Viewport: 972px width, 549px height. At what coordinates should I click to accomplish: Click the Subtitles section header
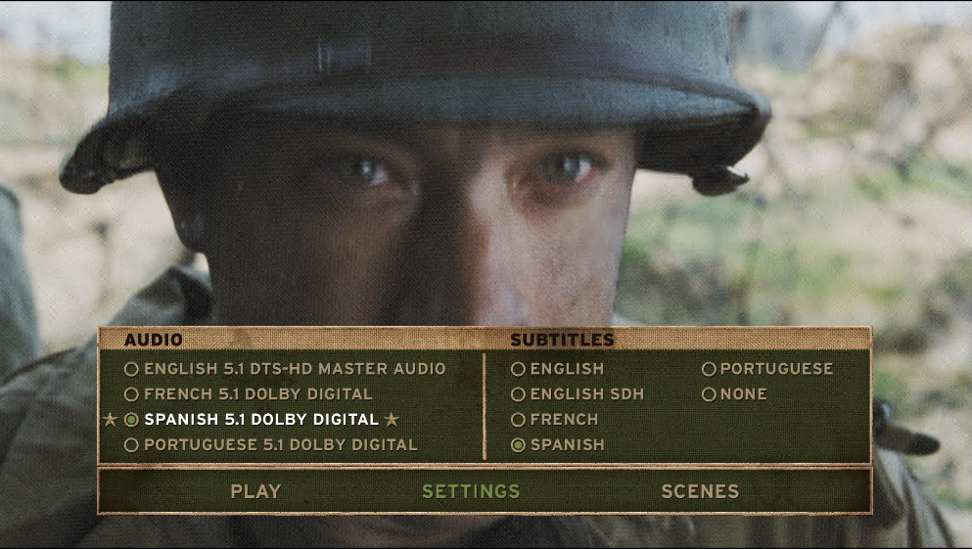pos(562,340)
